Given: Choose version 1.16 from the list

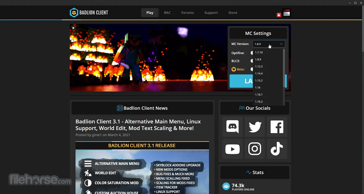Looking at the screenshot, I should point(268,88).
